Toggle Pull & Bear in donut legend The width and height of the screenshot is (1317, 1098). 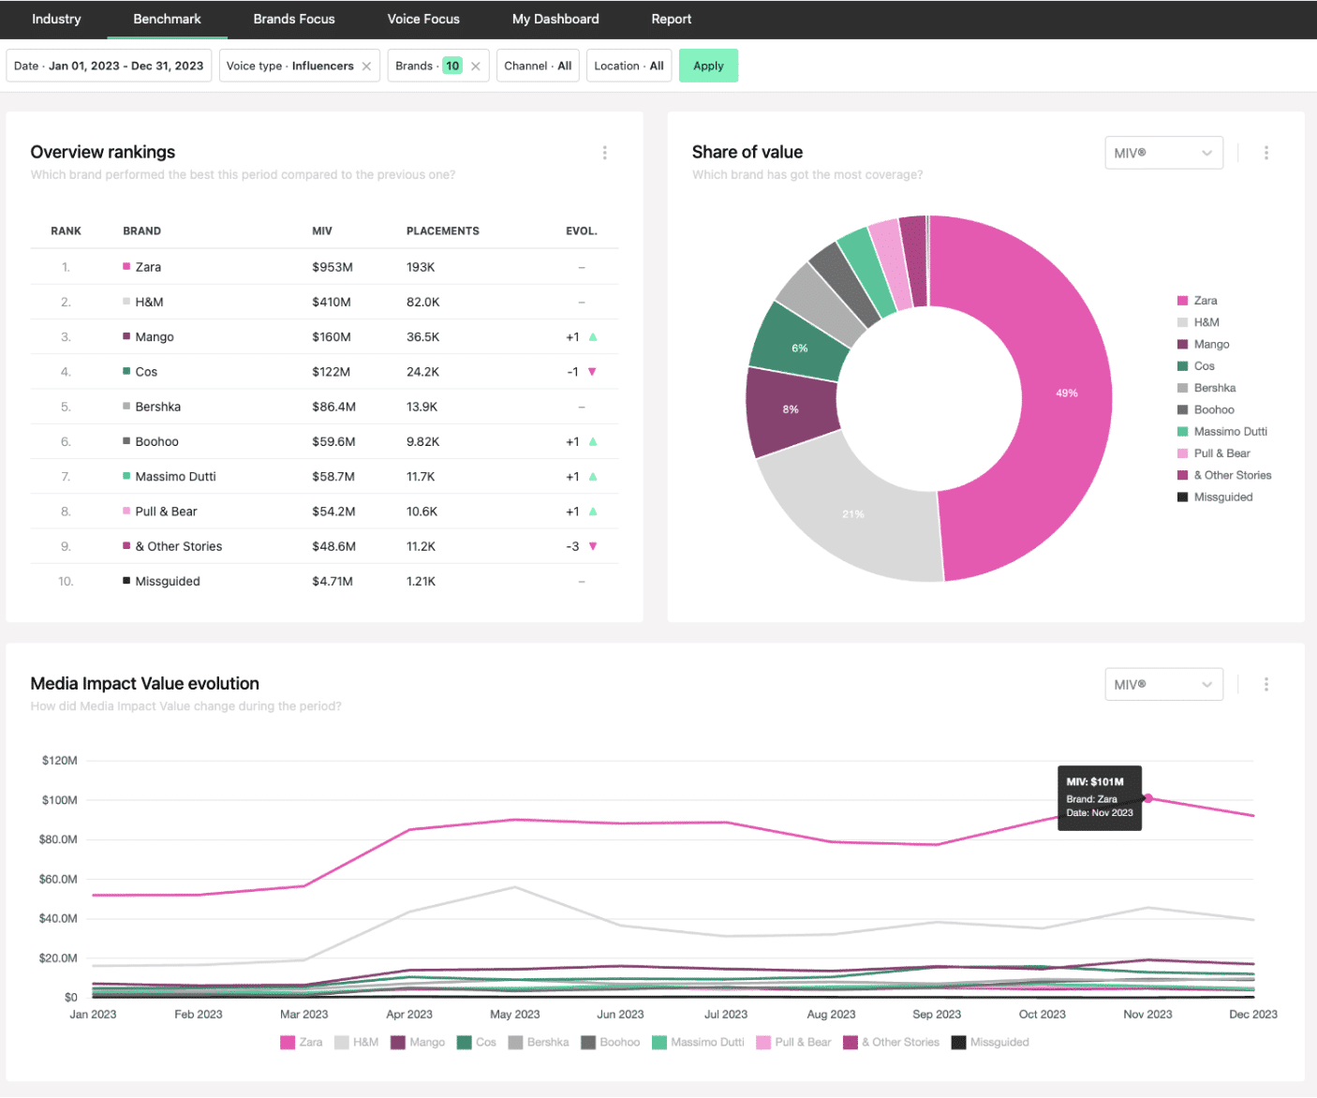1214,453
